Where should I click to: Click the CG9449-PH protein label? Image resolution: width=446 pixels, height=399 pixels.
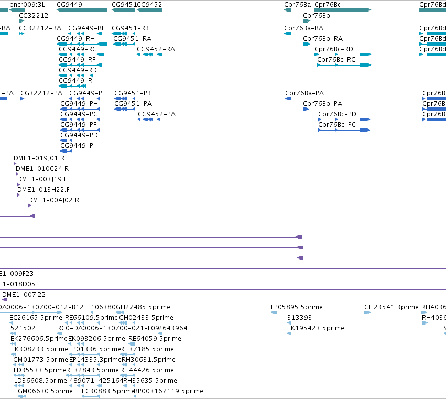tap(79, 104)
